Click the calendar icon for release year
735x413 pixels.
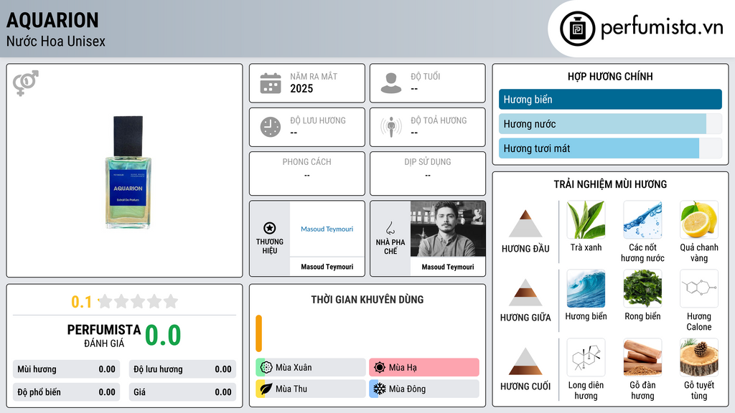click(x=271, y=83)
